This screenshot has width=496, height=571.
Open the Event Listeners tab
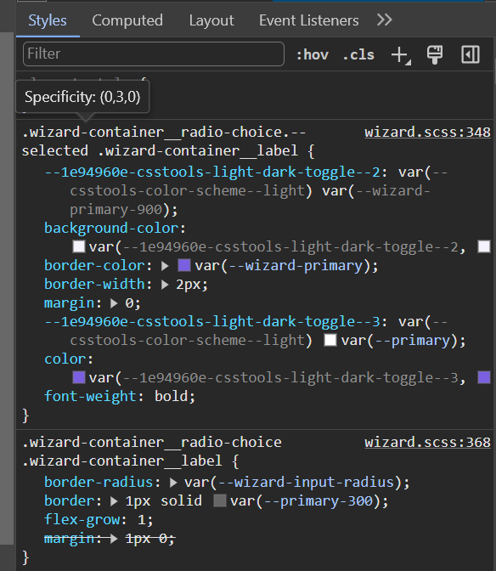point(309,20)
